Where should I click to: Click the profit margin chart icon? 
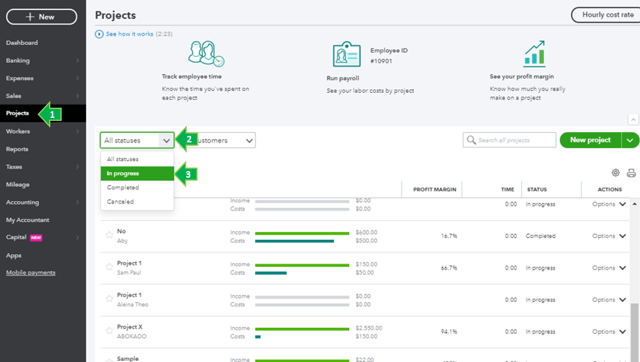tap(534, 53)
